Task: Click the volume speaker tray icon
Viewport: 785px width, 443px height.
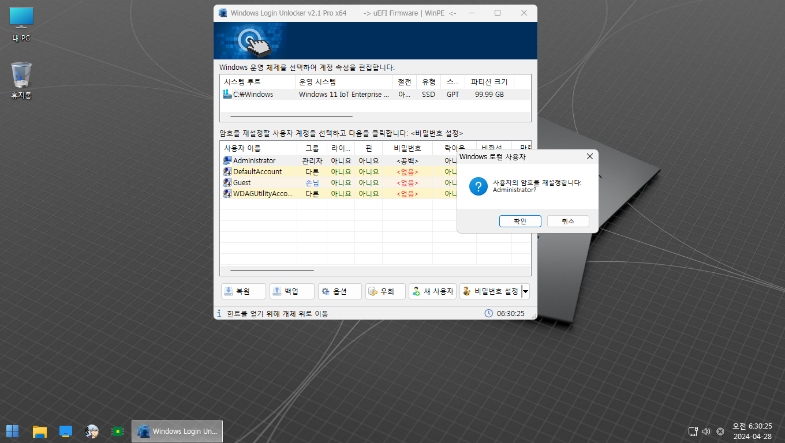Action: (x=706, y=431)
